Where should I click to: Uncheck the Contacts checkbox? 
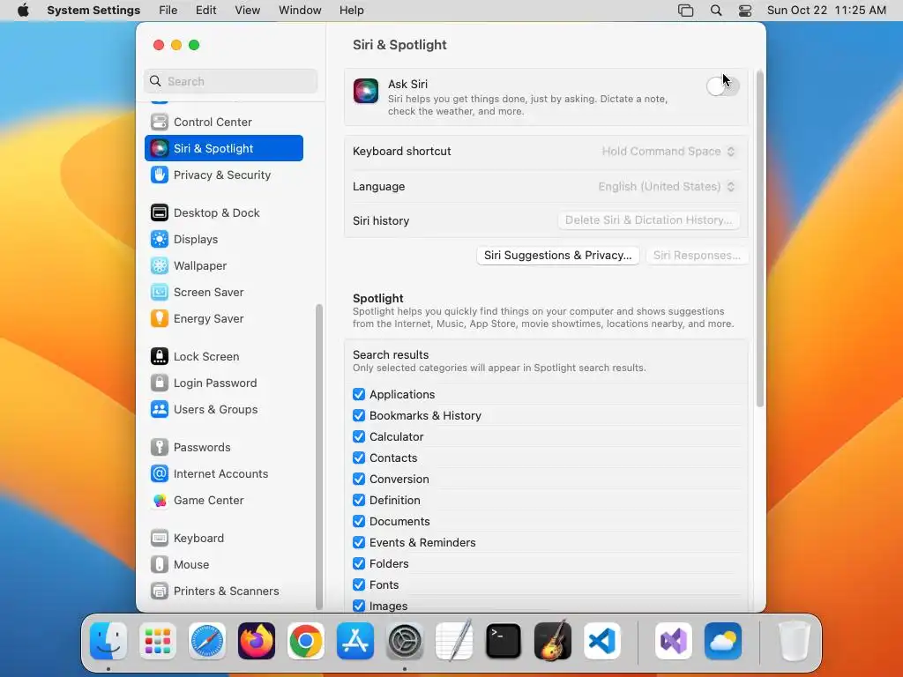point(359,458)
